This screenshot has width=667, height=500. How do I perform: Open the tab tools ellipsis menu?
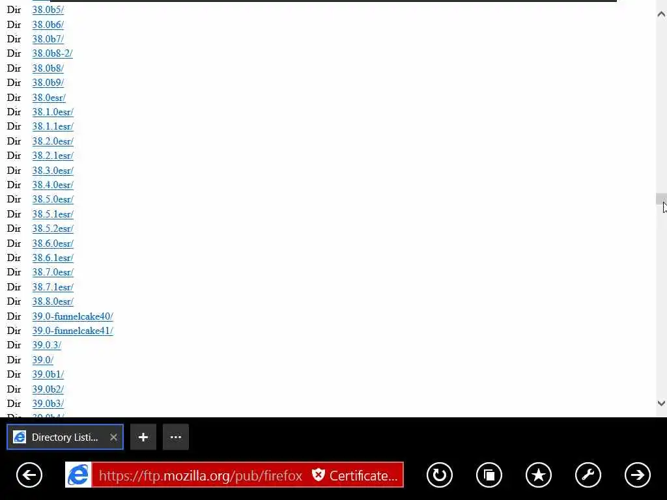(x=176, y=437)
